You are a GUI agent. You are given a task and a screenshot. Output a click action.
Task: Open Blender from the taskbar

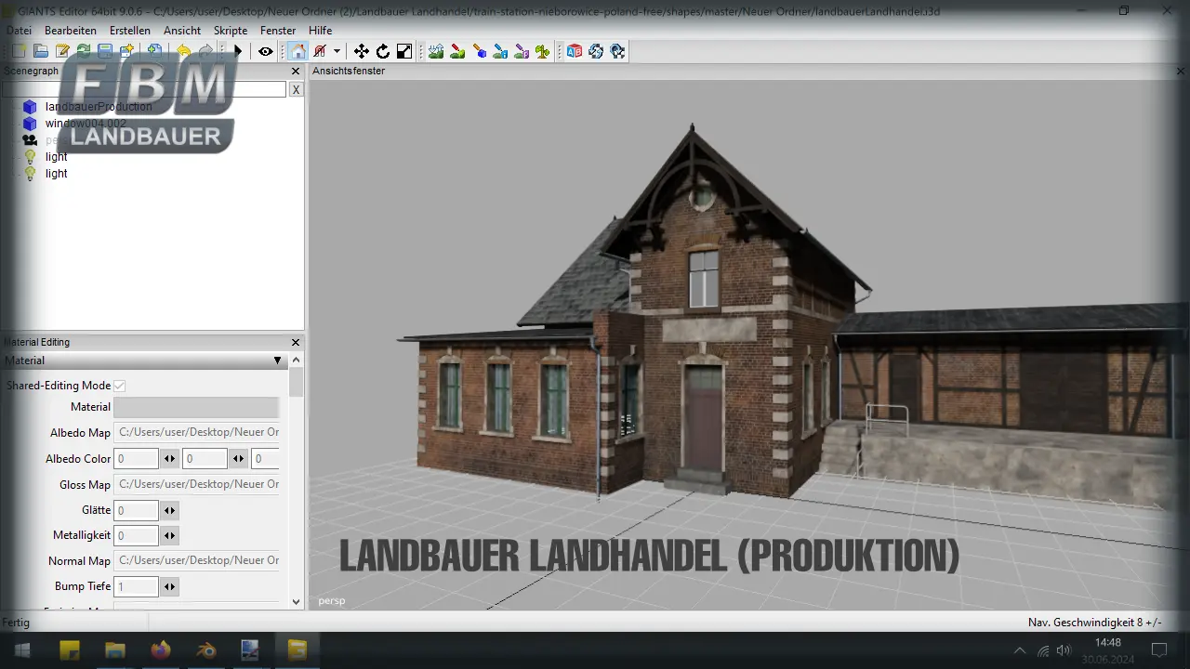(205, 649)
